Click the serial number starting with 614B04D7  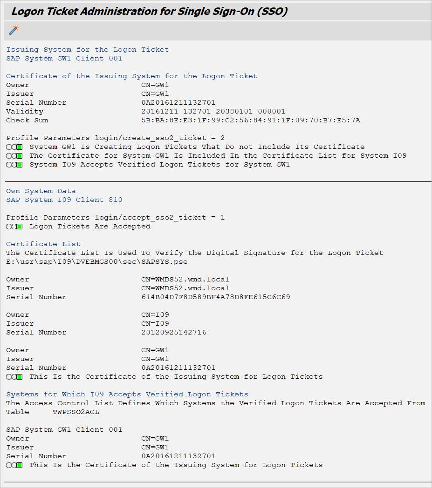(x=215, y=297)
